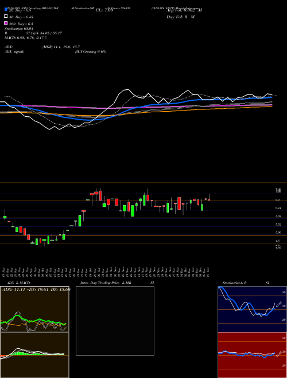
Task: Select the '50 Day - 6.48' legend label
Action: tap(21, 17)
